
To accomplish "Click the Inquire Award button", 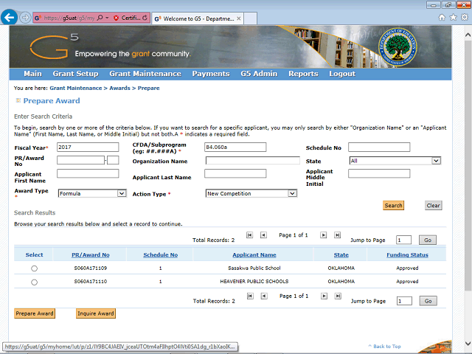I will 96,313.
